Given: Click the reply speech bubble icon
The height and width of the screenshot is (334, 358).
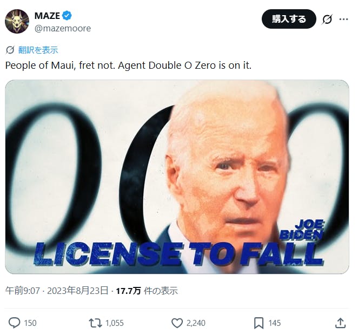Looking at the screenshot, I should (x=15, y=323).
